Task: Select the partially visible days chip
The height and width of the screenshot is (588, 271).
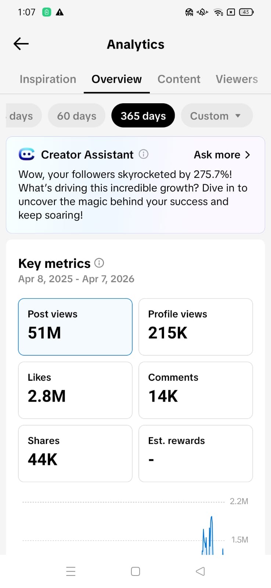Action: [x=22, y=116]
